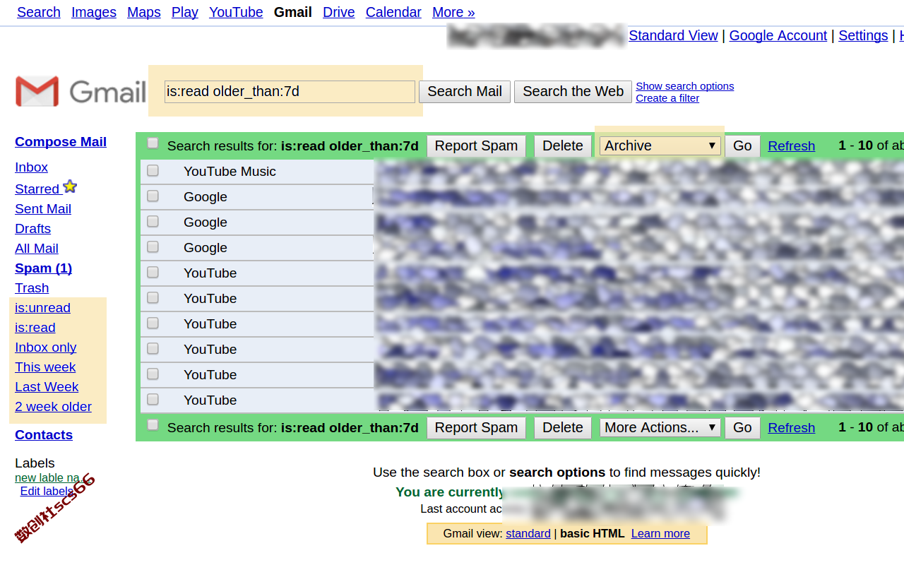Click the bottom Report Spam button
904x565 pixels.
coord(476,427)
